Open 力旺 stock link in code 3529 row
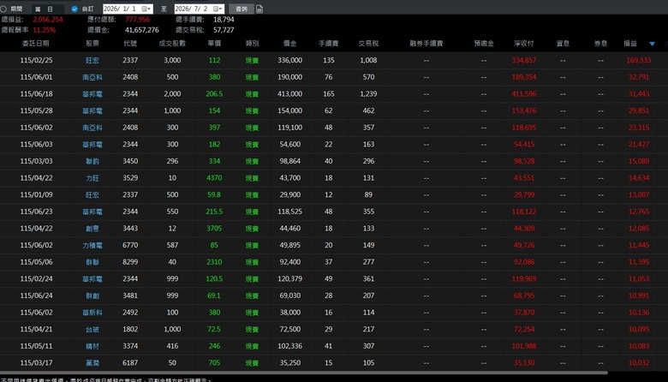The image size is (668, 382). (92, 178)
